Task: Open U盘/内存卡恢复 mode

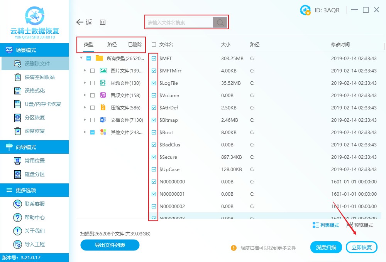Action: [x=18, y=104]
